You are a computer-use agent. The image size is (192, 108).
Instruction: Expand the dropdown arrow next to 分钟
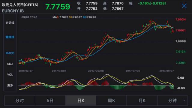pyautogui.click(x=184, y=100)
